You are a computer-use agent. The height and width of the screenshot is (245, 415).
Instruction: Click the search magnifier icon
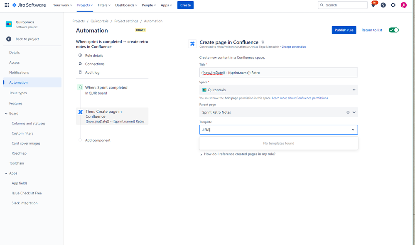[322, 5]
